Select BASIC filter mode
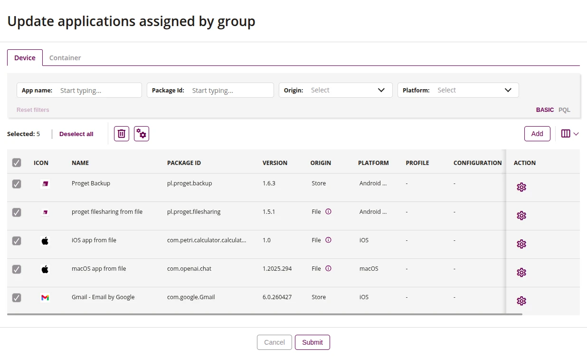The image size is (587, 357). click(545, 110)
